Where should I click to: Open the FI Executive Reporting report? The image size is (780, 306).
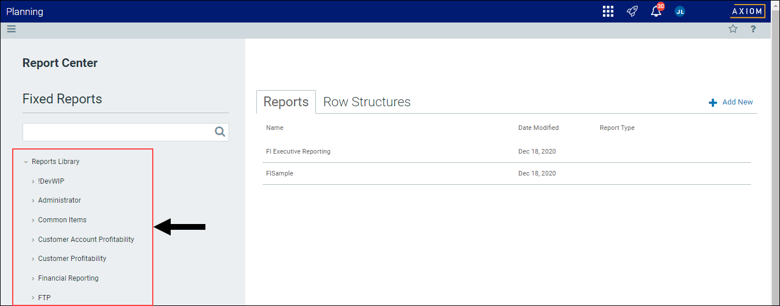(x=298, y=151)
